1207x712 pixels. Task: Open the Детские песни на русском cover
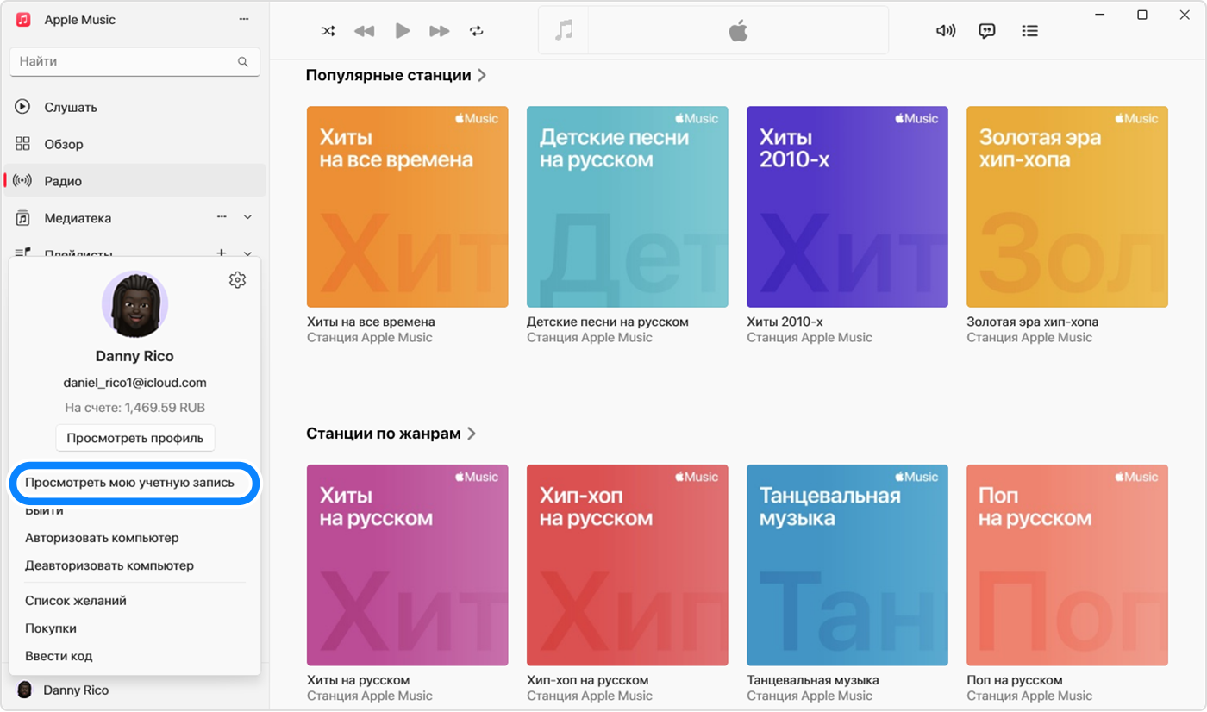click(x=628, y=207)
